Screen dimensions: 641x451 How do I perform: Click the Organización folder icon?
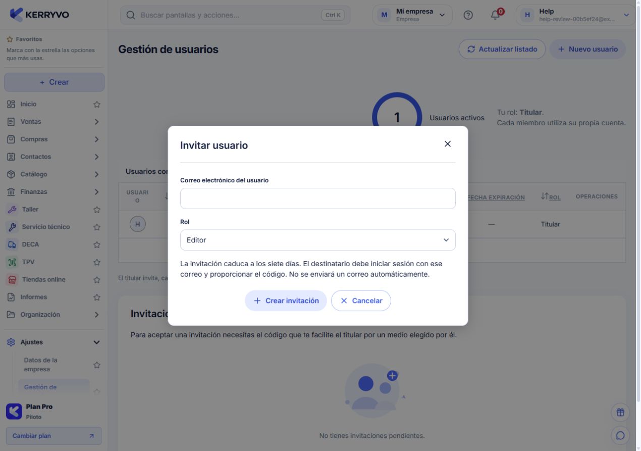pos(11,315)
